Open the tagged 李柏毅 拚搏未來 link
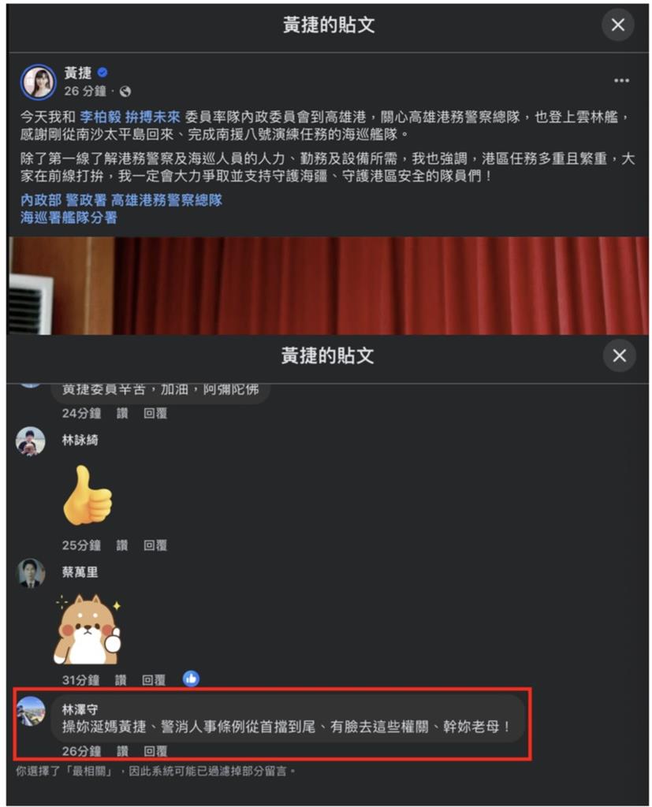Viewport: 652px width, 807px height. tap(130, 117)
